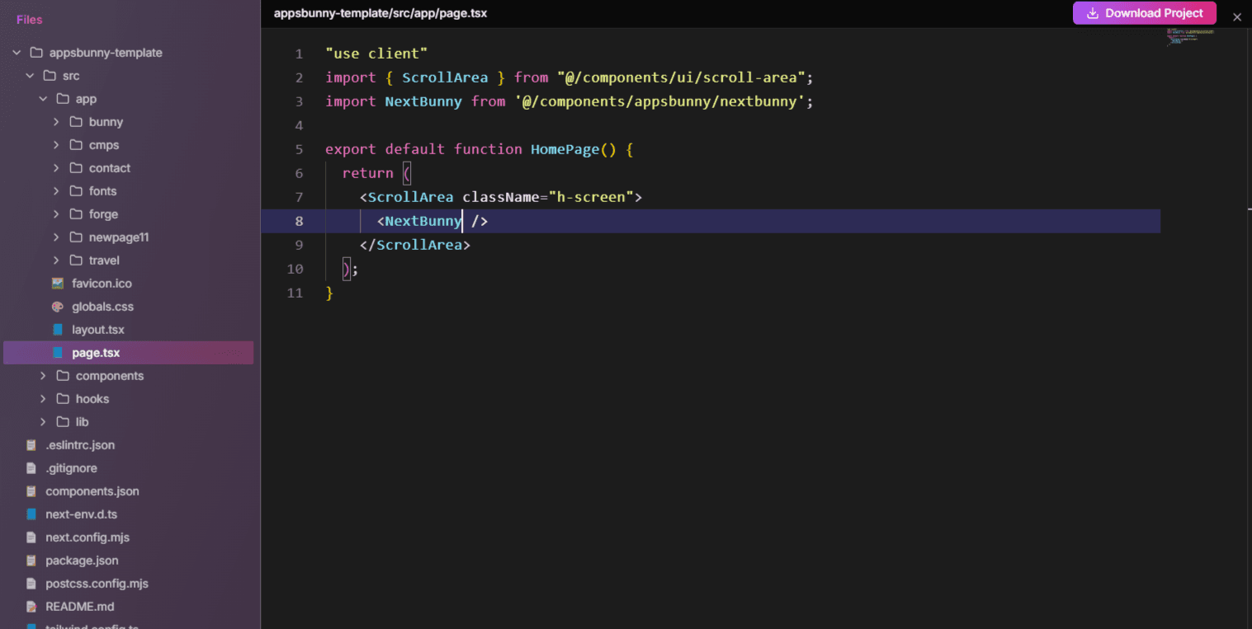The width and height of the screenshot is (1252, 629).
Task: Click the code minimap preview
Action: click(x=1189, y=37)
